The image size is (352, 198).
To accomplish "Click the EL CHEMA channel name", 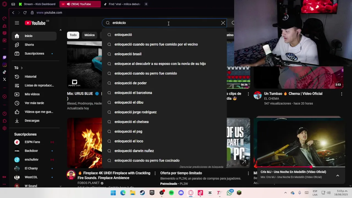I will 271,98.
